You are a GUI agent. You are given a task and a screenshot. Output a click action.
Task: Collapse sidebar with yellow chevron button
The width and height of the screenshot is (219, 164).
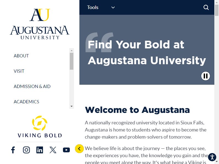coord(79,149)
